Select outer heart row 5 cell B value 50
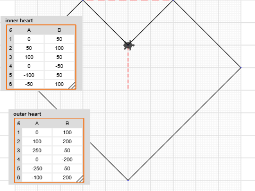Screen dimensions: 255x191 pyautogui.click(x=67, y=169)
